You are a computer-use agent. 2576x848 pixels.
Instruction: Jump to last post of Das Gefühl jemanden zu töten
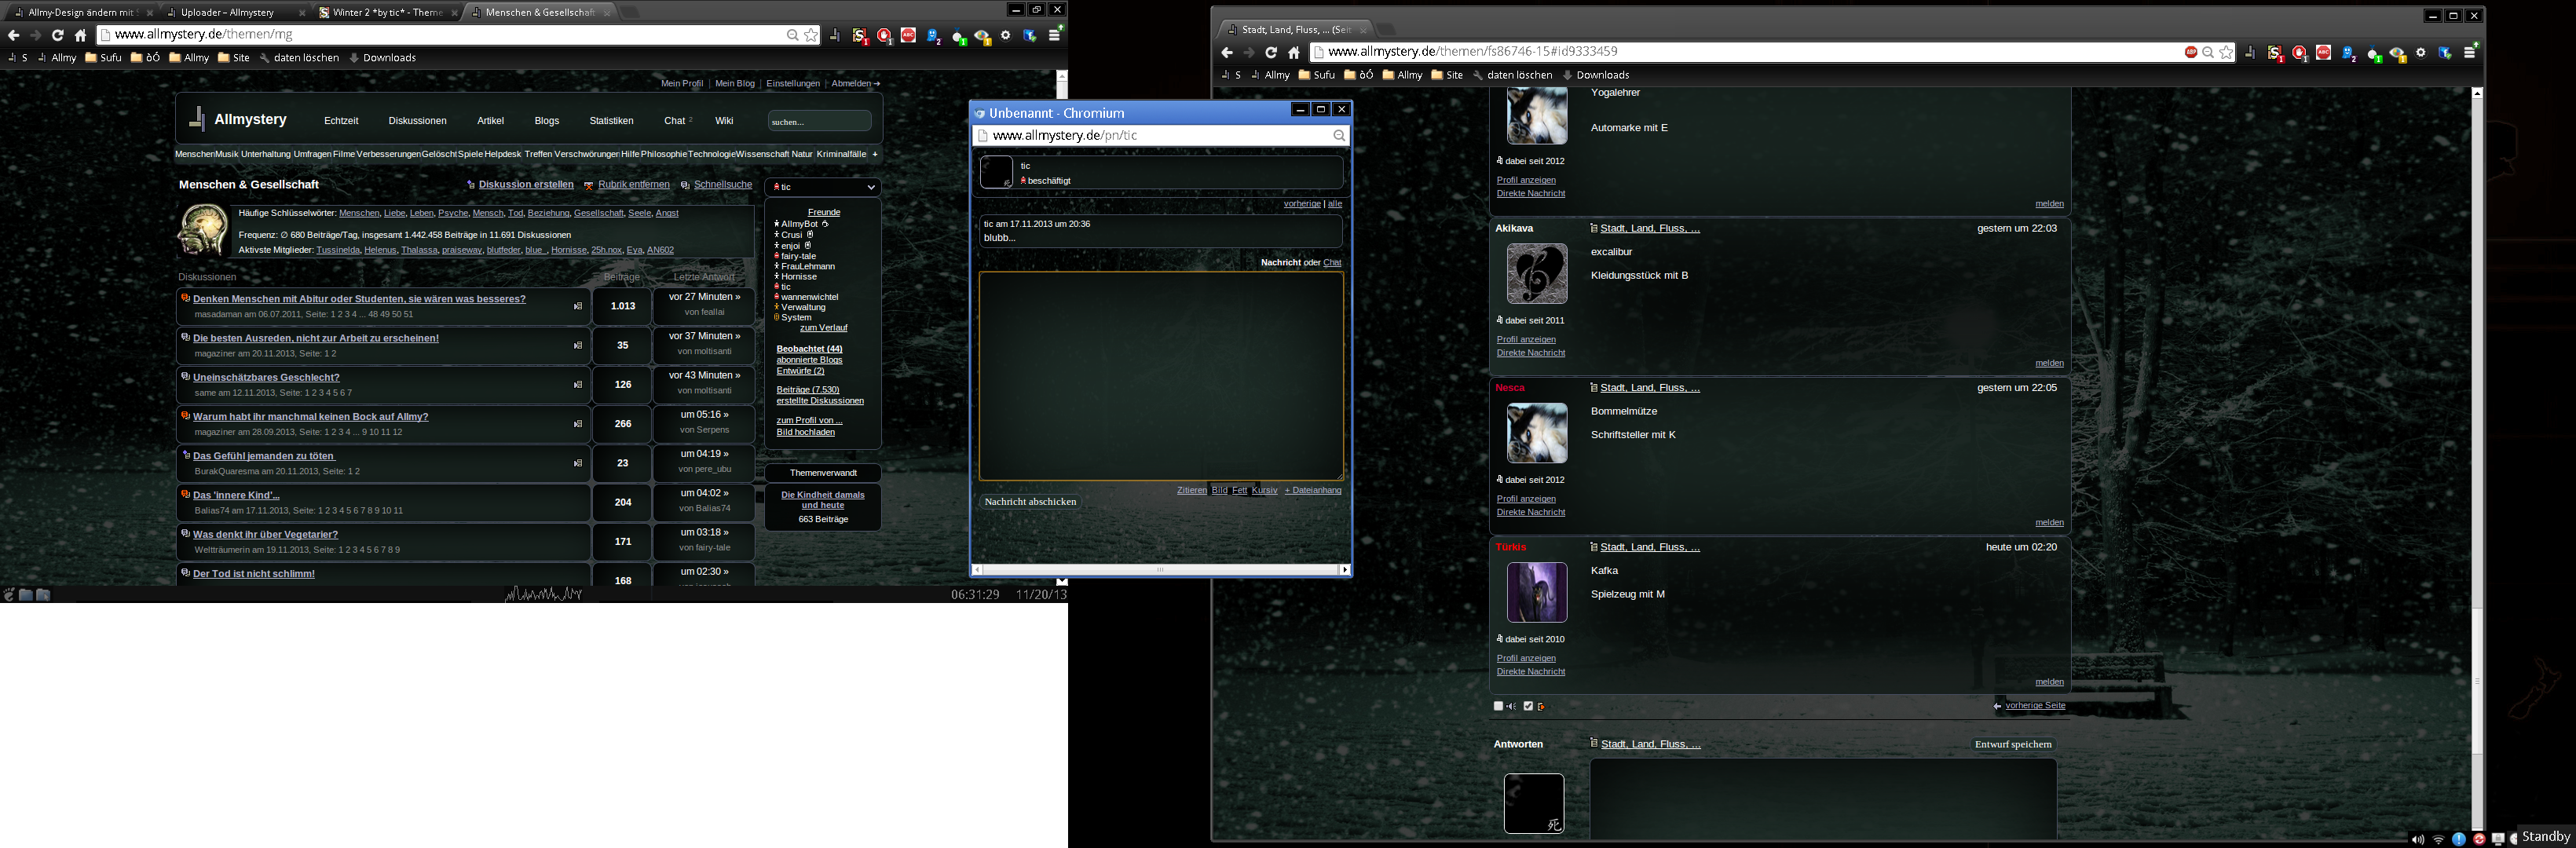[x=578, y=463]
